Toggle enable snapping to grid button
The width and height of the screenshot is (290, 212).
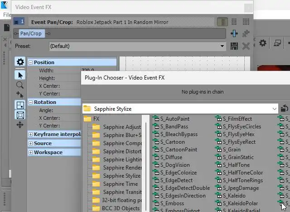point(20,105)
